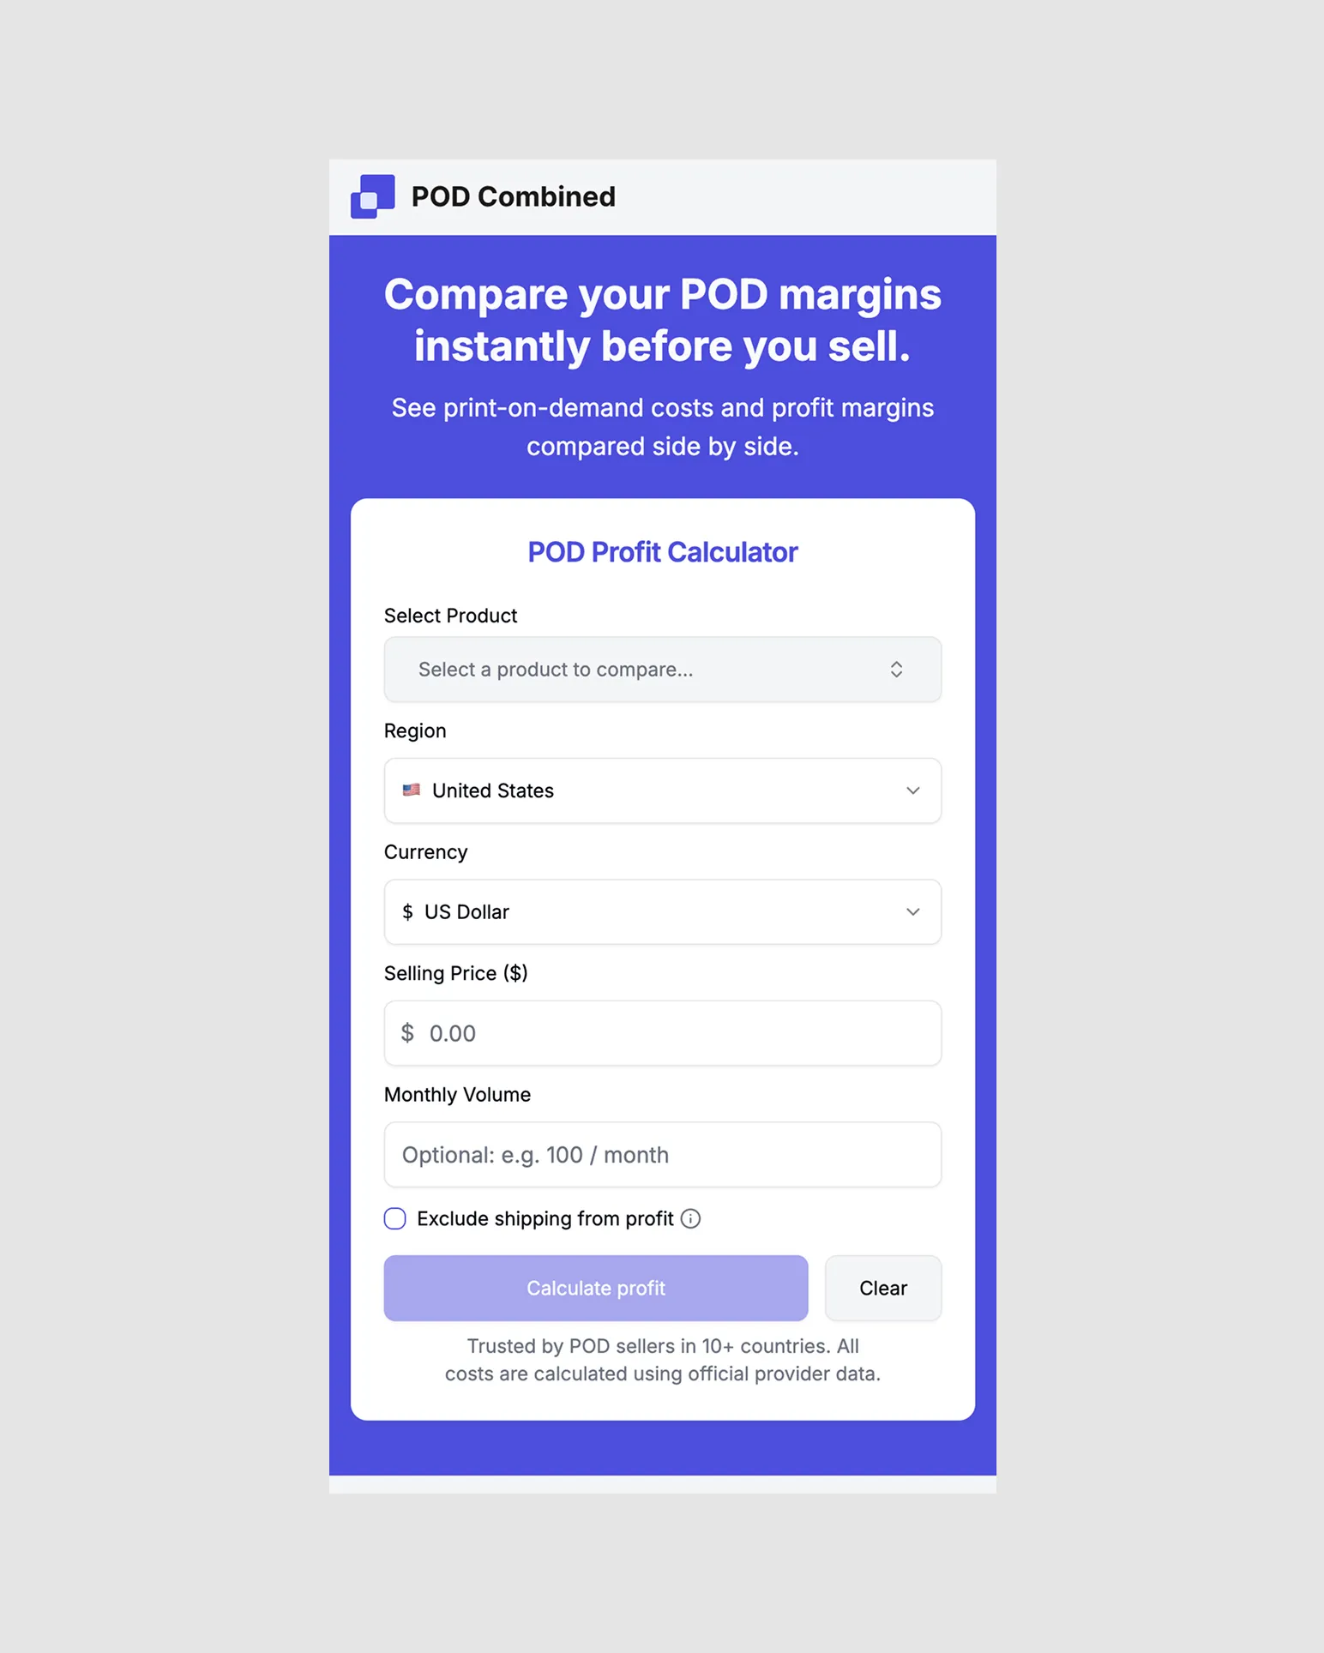
Task: Click the US flag icon in Region
Action: coord(412,790)
